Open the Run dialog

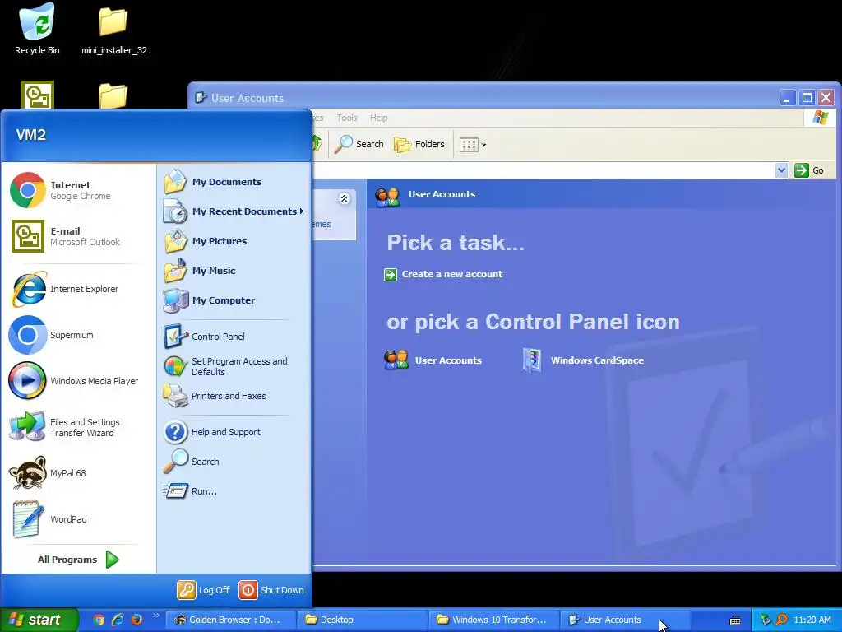(x=234, y=491)
